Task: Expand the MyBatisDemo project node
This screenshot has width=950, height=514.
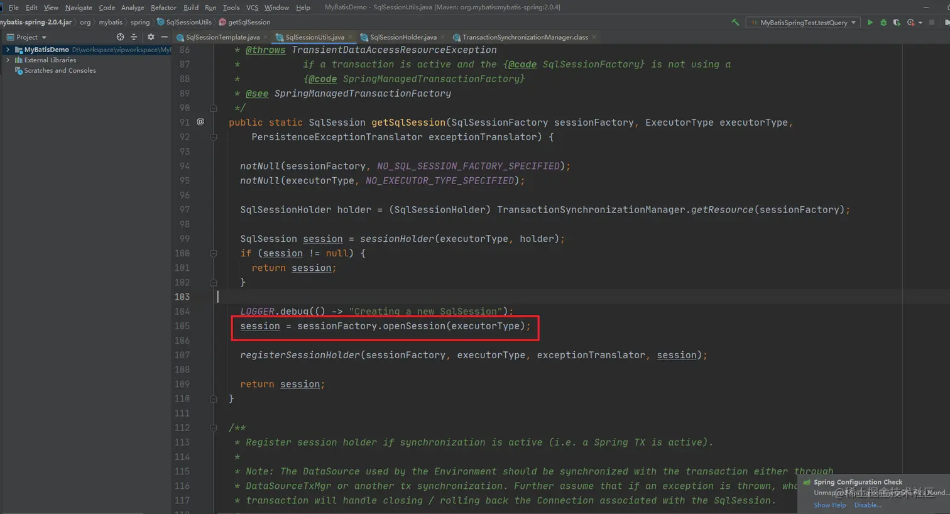Action: point(8,50)
